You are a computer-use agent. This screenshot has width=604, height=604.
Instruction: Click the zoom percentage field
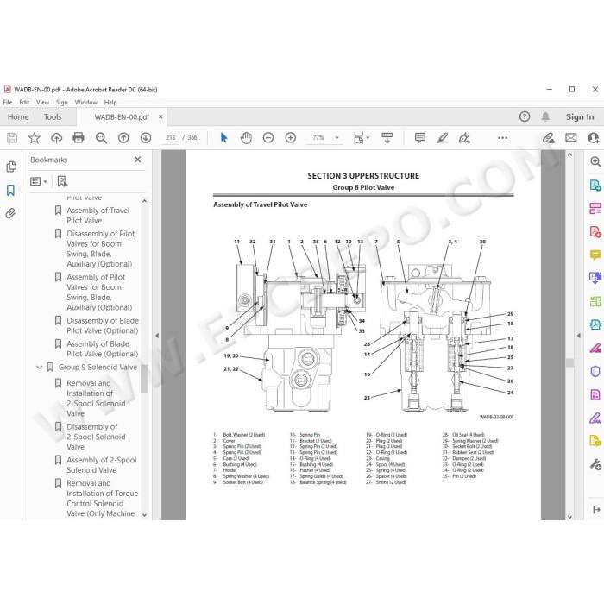pos(318,137)
